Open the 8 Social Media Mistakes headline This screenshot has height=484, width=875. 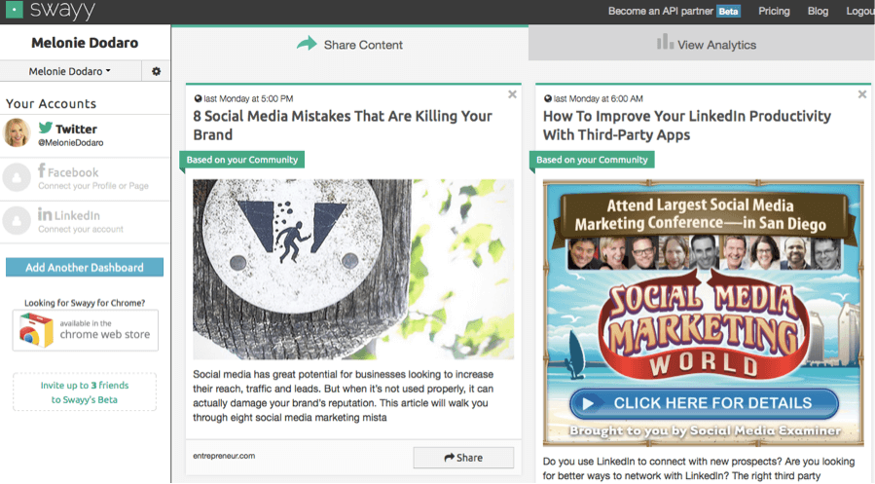[x=343, y=126]
